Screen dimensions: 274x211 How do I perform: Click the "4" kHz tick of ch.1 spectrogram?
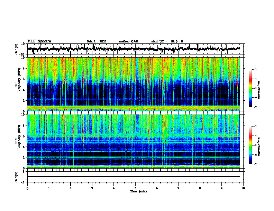click(24, 90)
